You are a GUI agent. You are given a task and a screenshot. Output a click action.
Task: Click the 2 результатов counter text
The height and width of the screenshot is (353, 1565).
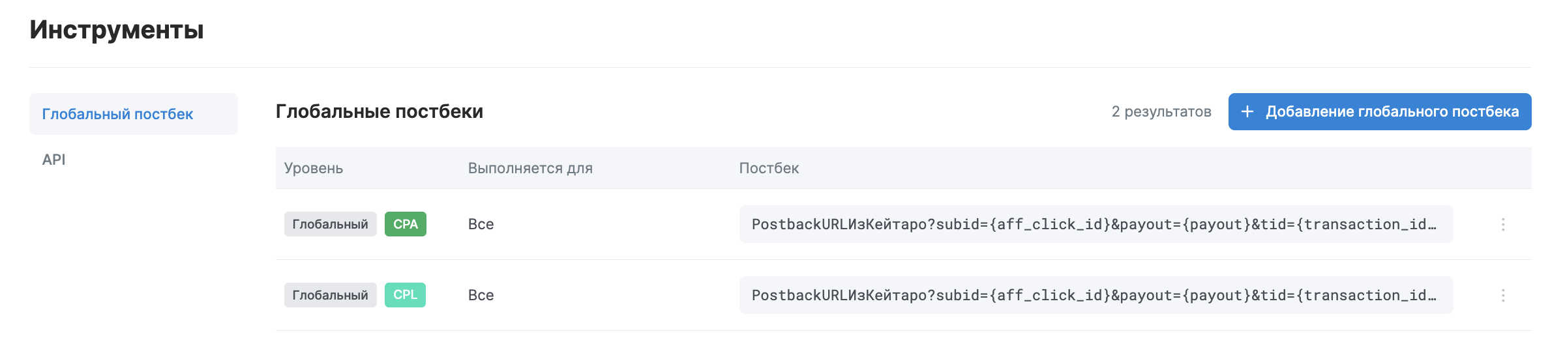(x=1161, y=112)
